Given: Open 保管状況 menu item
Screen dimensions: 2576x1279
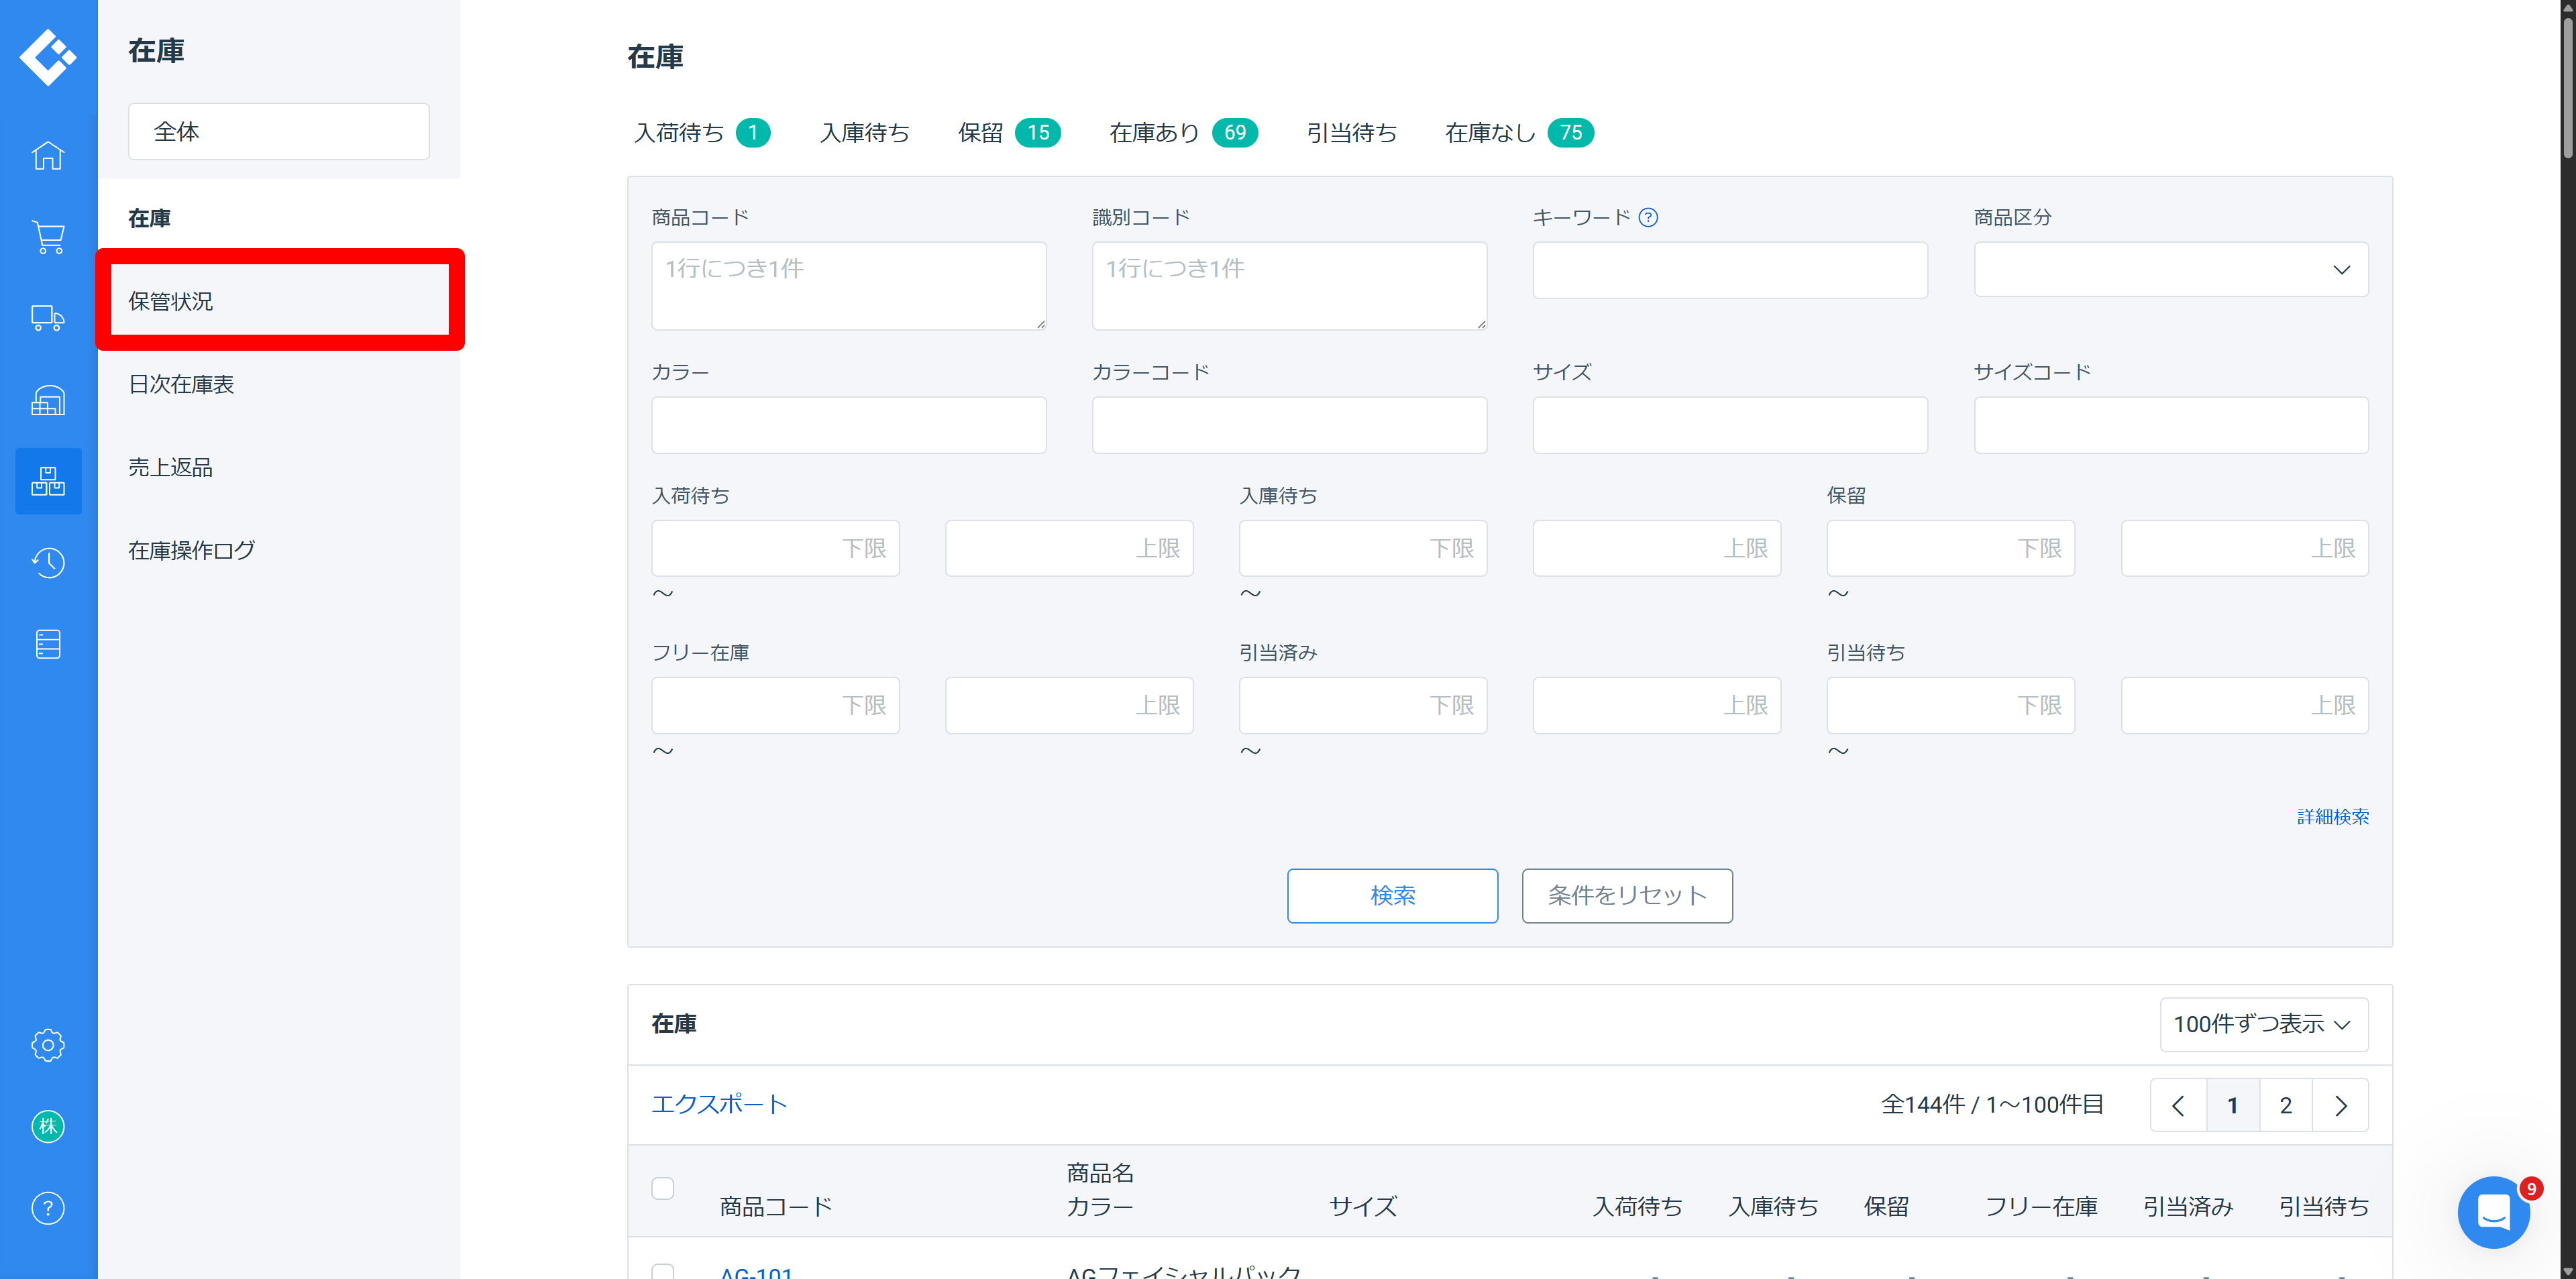Looking at the screenshot, I should click(x=279, y=300).
